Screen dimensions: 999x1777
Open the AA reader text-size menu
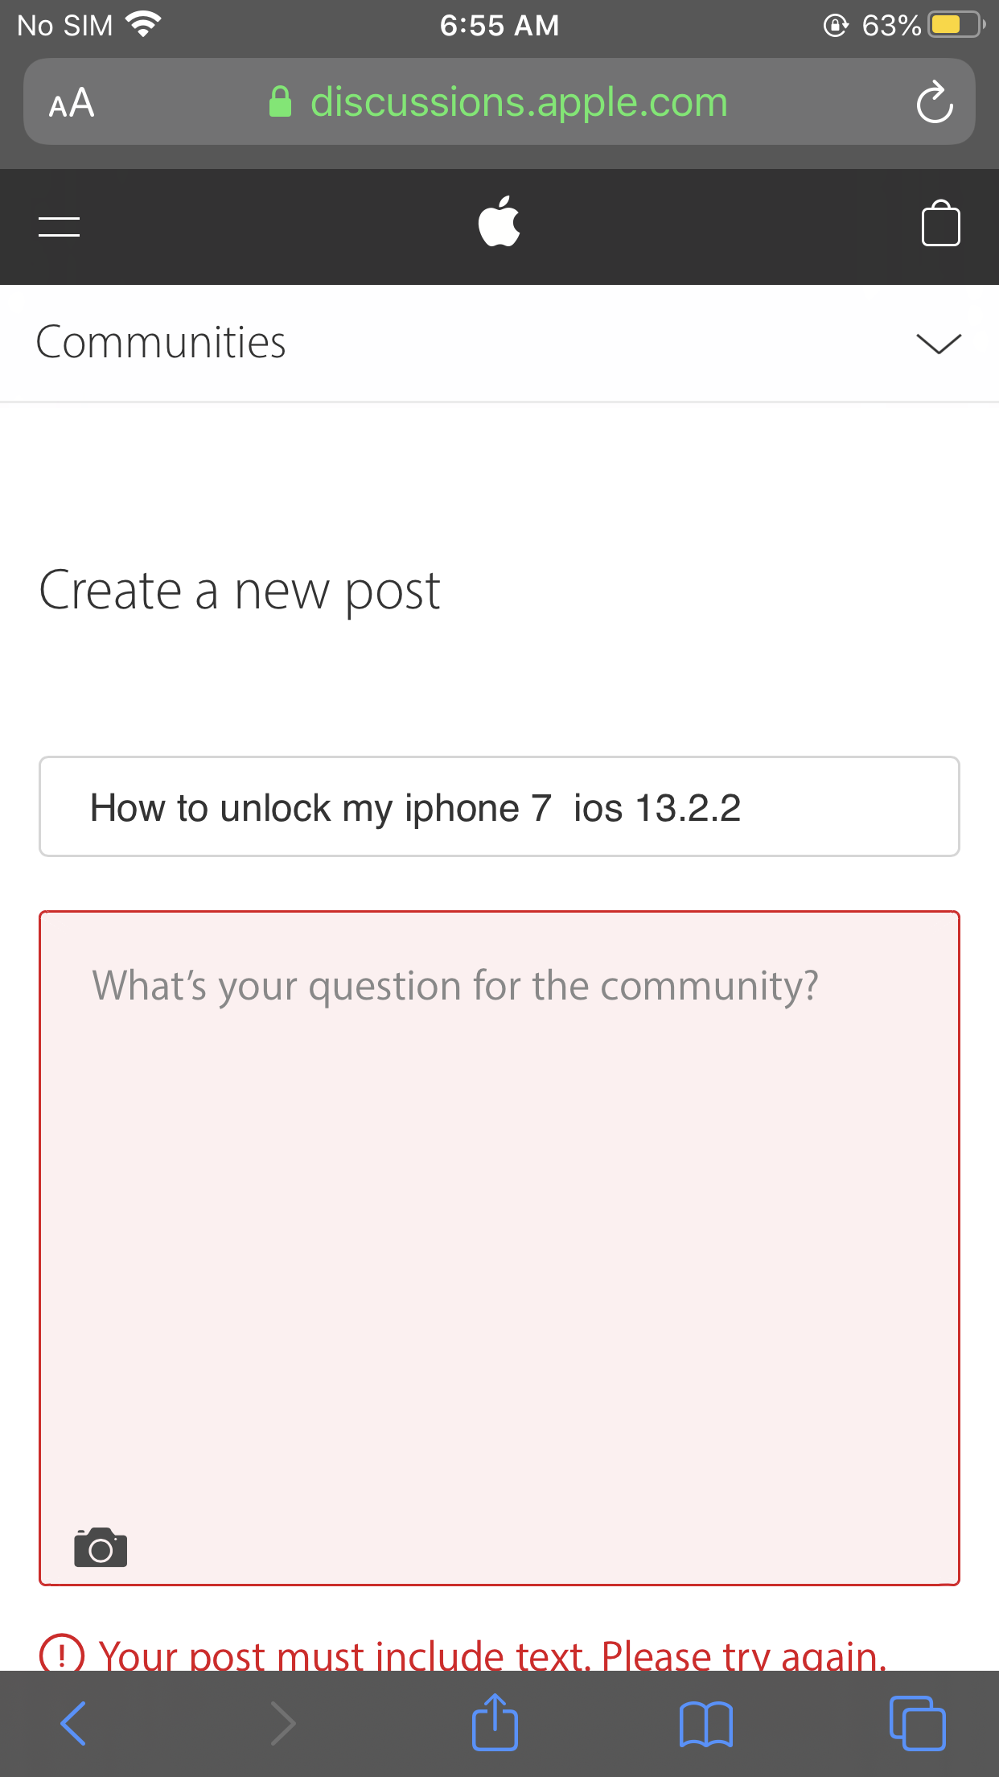pyautogui.click(x=72, y=103)
